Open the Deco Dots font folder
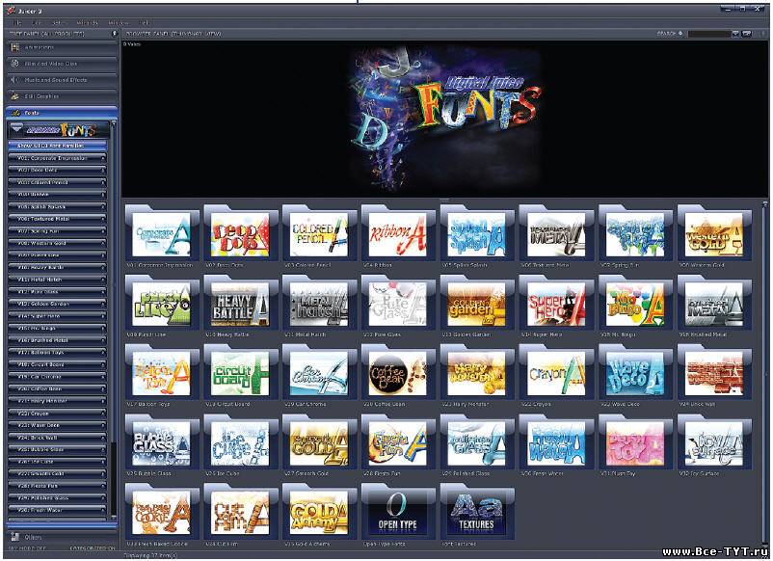This screenshot has height=561, width=773. click(241, 234)
